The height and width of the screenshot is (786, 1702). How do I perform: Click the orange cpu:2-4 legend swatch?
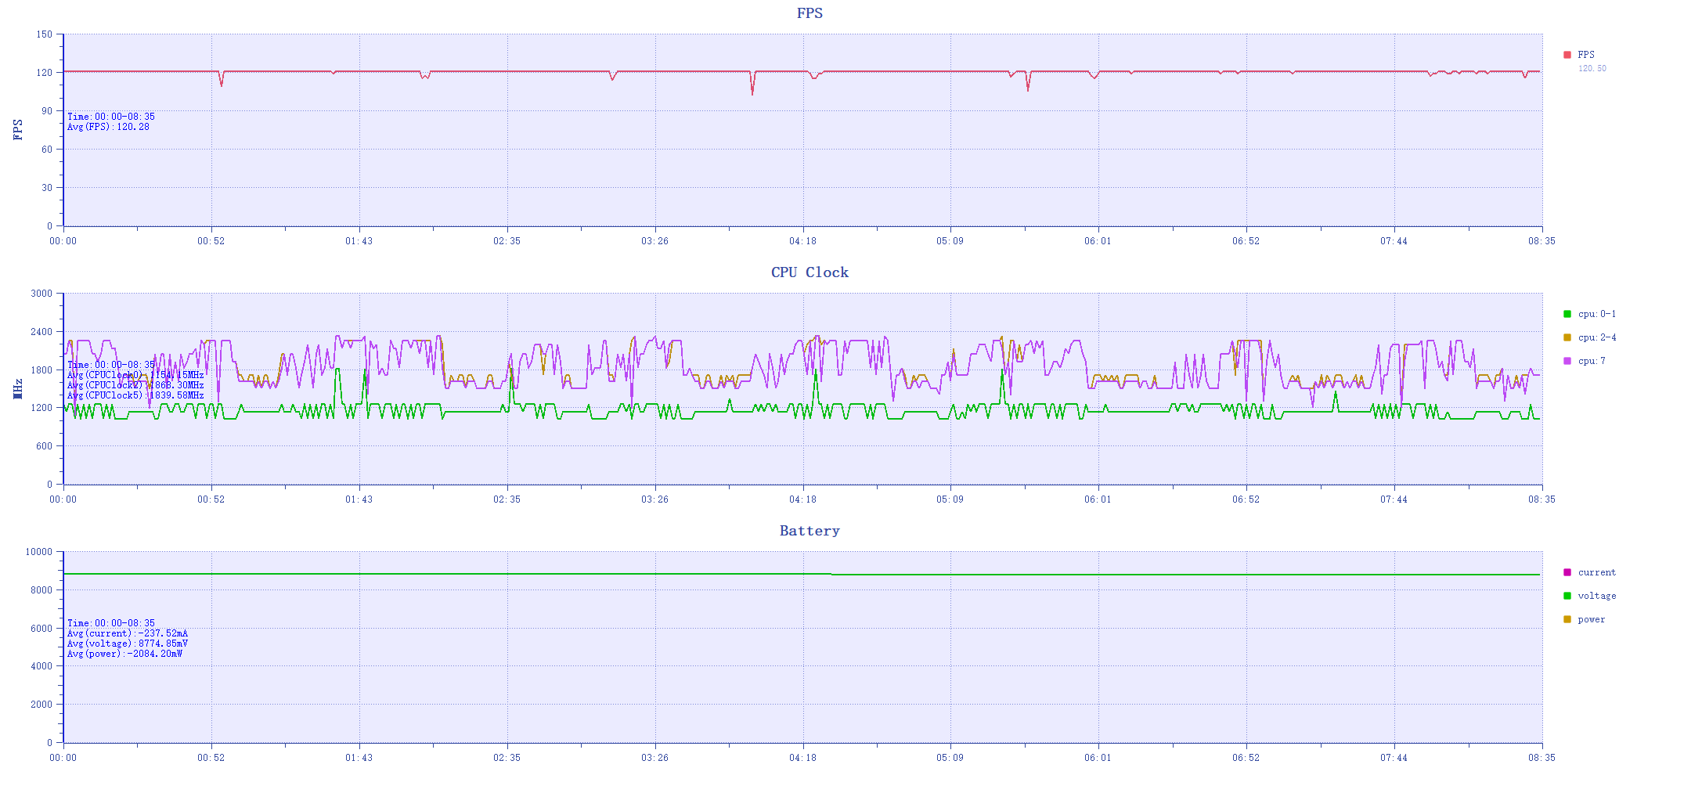point(1567,337)
